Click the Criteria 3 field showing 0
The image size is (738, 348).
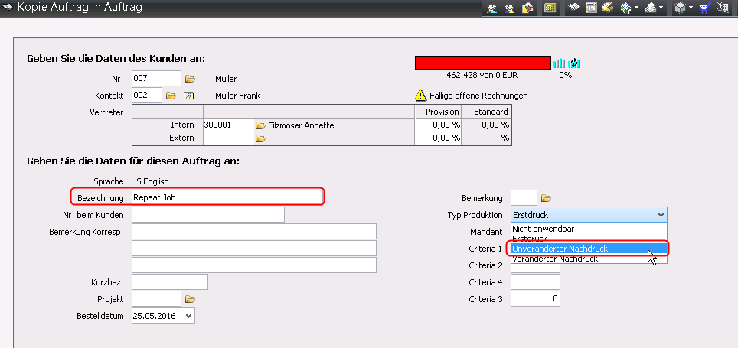coord(535,298)
